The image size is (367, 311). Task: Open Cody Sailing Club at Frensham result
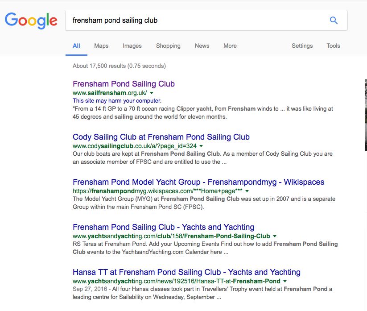(161, 137)
